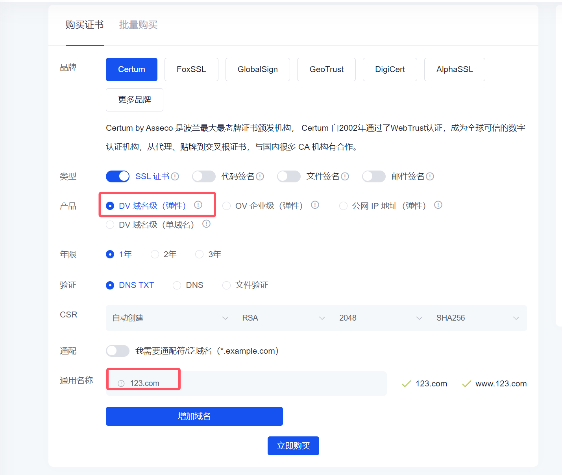
Task: Open 更多品牌 for more brands
Action: 135,100
